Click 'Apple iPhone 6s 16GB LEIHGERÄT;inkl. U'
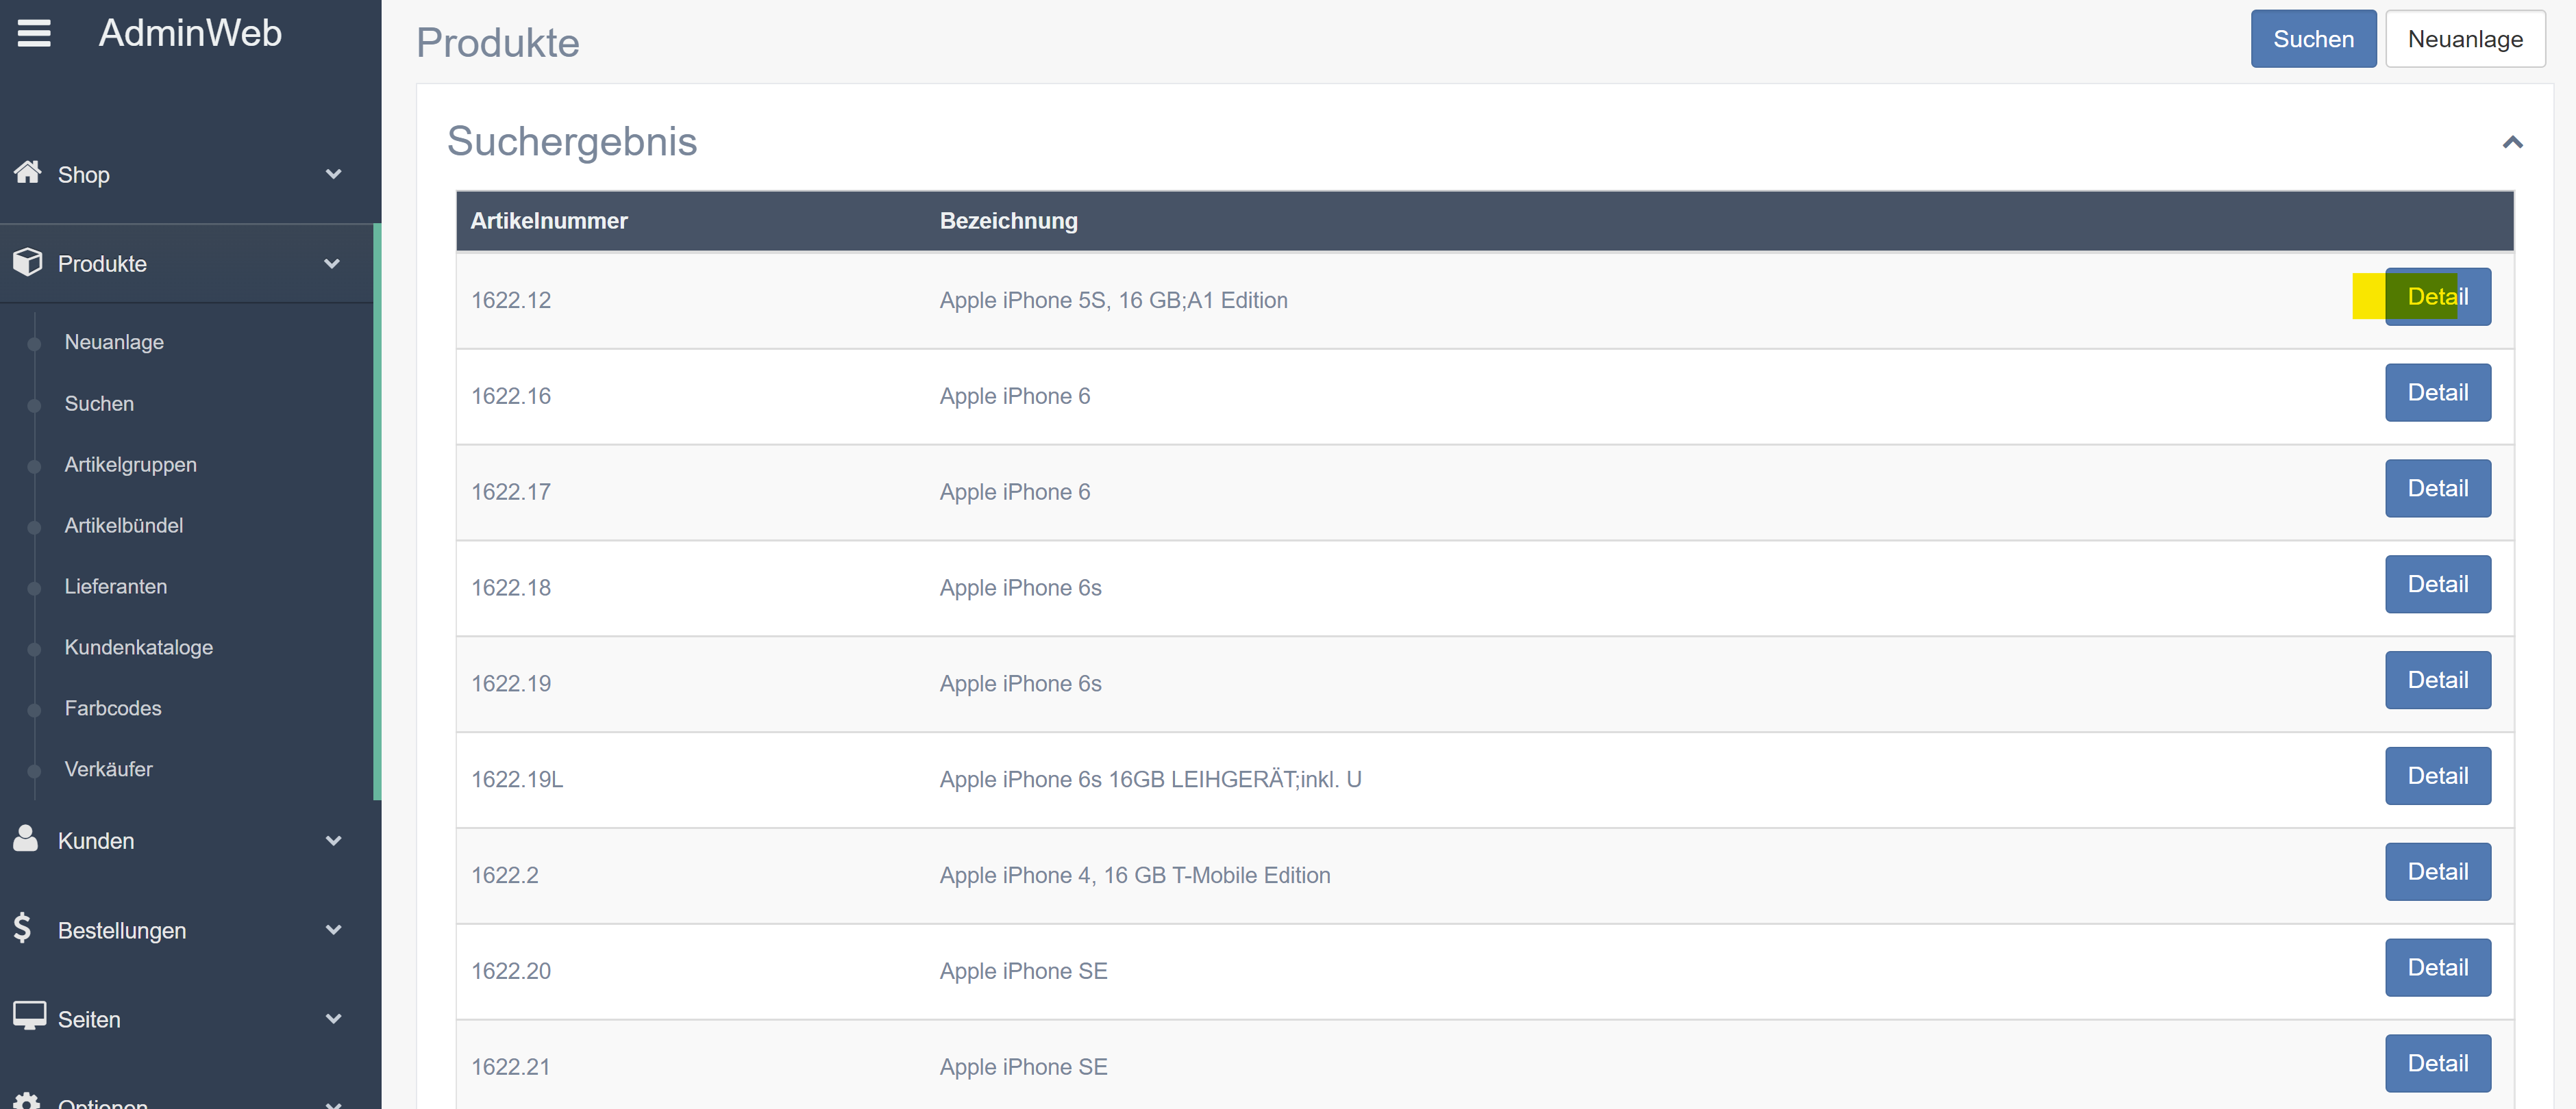 click(x=1150, y=779)
